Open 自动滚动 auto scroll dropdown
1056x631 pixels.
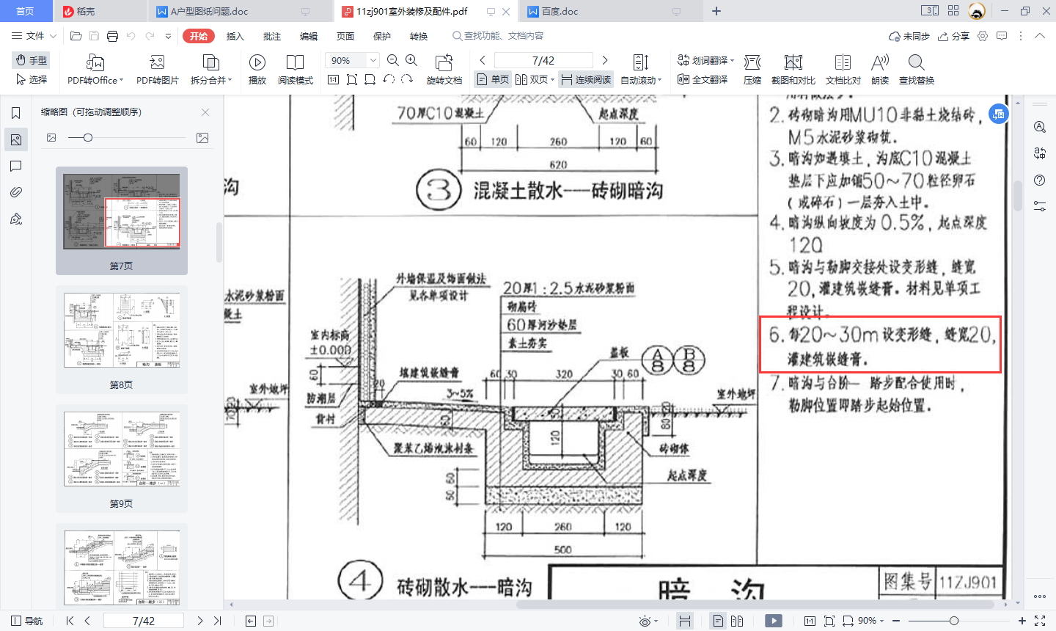(x=641, y=70)
